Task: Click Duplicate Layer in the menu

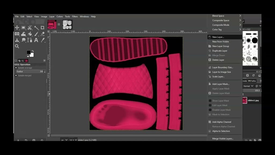Action: click(220, 51)
